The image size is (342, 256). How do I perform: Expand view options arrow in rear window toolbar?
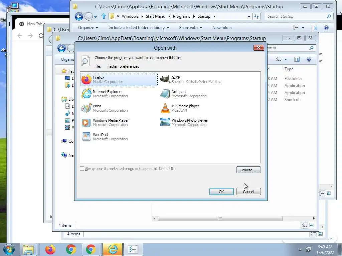[x=303, y=28]
